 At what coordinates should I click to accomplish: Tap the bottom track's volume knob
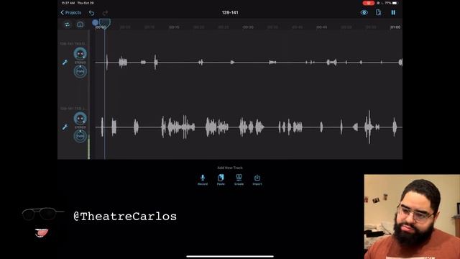coord(80,119)
